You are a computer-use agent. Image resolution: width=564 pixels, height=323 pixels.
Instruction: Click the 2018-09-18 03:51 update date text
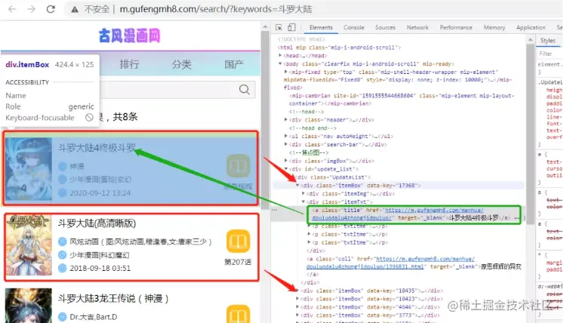tap(100, 269)
